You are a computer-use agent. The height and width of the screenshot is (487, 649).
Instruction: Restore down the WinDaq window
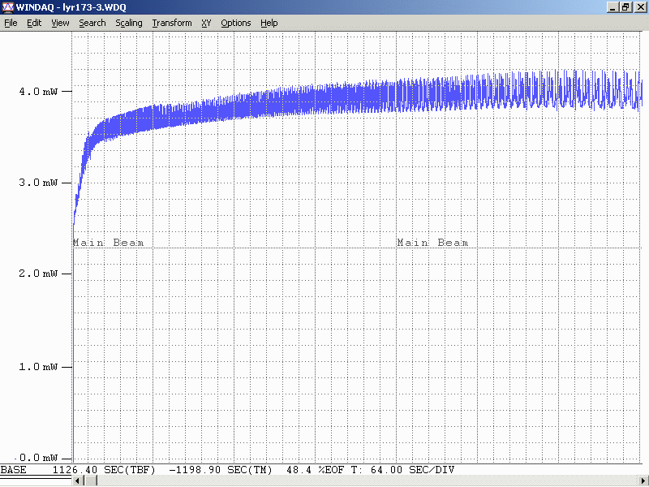(625, 7)
